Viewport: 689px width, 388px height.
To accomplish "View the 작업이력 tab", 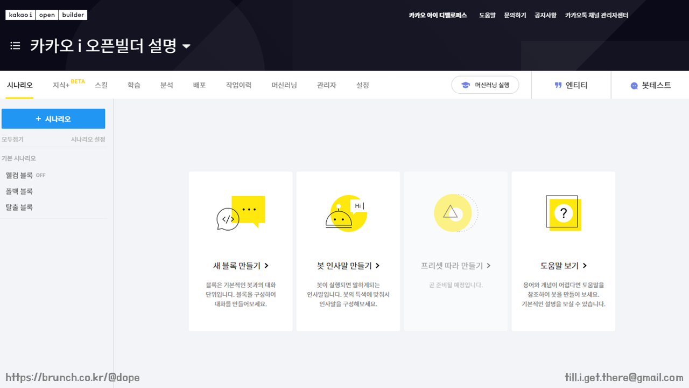I will (238, 85).
